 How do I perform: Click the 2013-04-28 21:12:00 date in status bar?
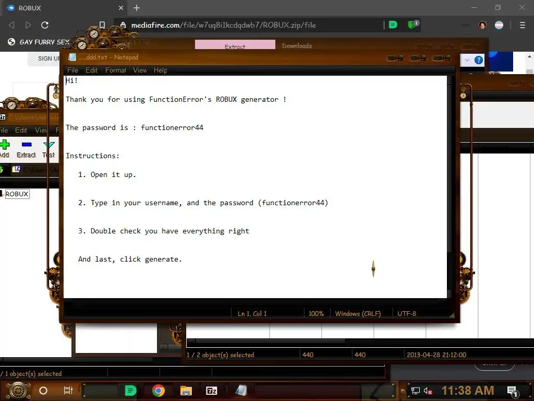(x=436, y=355)
